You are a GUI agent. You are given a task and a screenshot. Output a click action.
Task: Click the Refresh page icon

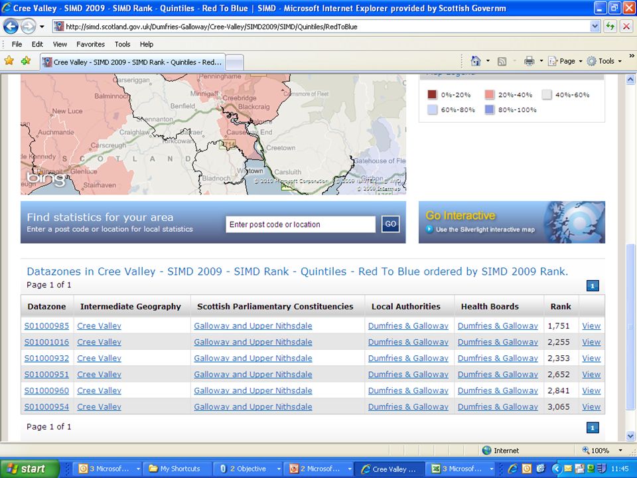point(610,27)
